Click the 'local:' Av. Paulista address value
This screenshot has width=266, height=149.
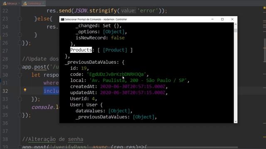pyautogui.click(x=138, y=80)
